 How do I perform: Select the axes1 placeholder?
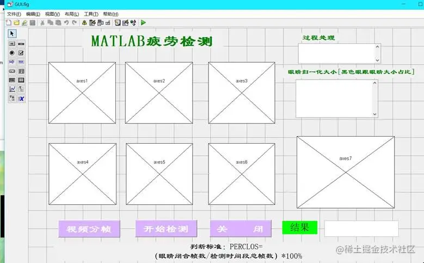tap(82, 93)
